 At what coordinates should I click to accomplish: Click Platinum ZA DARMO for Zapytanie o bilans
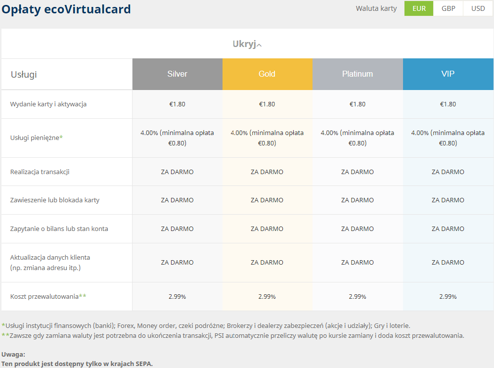click(358, 229)
